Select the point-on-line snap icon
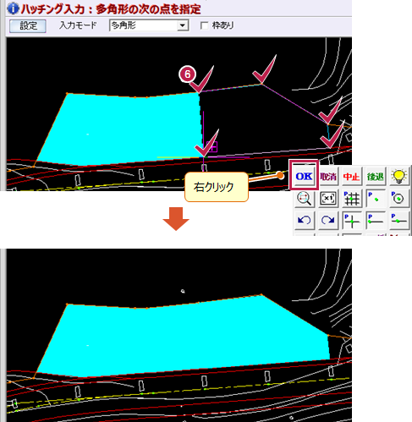412x422 pixels. (x=398, y=220)
